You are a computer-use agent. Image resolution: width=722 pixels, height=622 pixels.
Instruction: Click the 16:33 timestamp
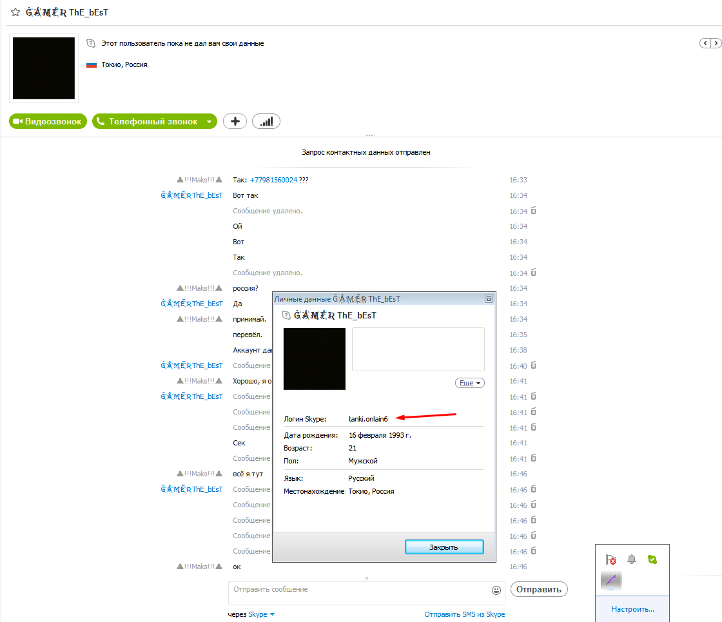pos(518,180)
